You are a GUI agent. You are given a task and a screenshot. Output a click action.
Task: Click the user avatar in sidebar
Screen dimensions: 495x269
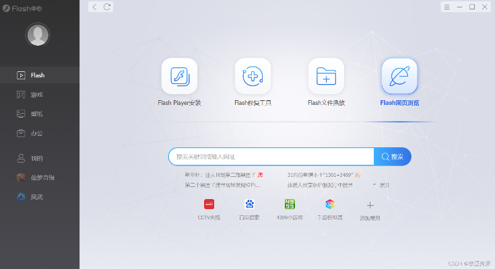pyautogui.click(x=38, y=35)
